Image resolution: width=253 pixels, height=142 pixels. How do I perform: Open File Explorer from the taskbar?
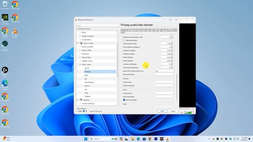point(132,139)
